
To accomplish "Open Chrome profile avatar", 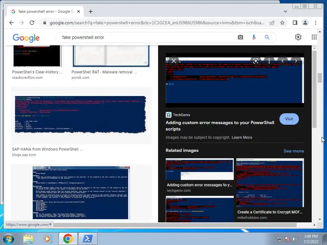I will click(x=305, y=23).
